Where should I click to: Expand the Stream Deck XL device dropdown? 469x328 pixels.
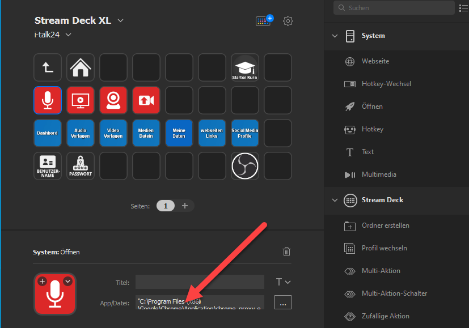coord(121,20)
